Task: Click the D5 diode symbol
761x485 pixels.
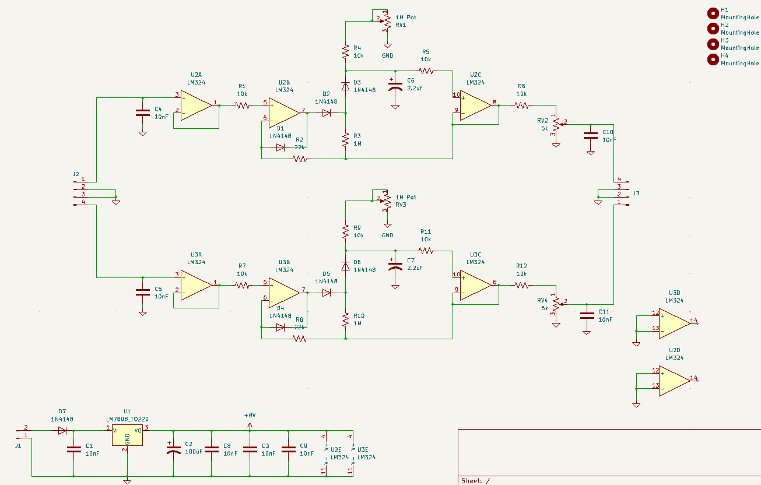Action: point(327,293)
